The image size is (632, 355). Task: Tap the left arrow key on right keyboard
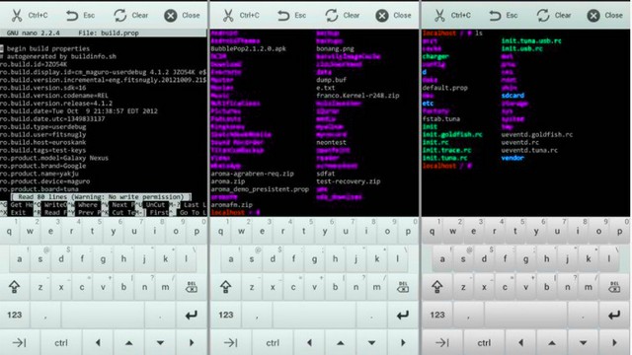(x=520, y=343)
